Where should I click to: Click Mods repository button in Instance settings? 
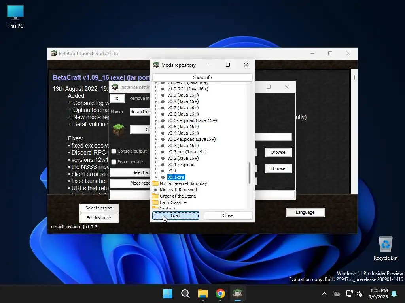click(x=130, y=183)
